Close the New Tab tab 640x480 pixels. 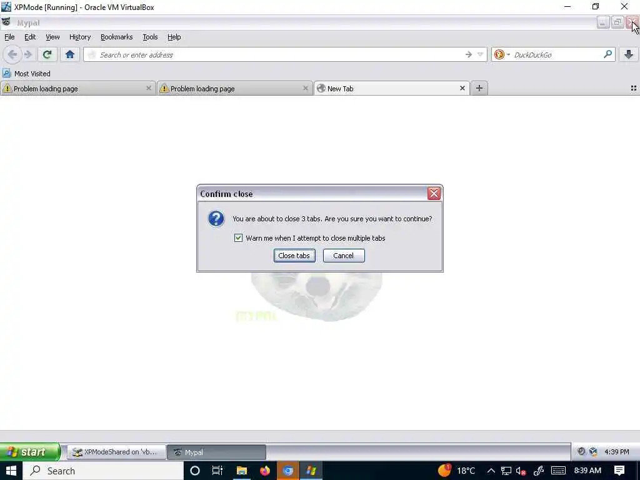[x=462, y=88]
